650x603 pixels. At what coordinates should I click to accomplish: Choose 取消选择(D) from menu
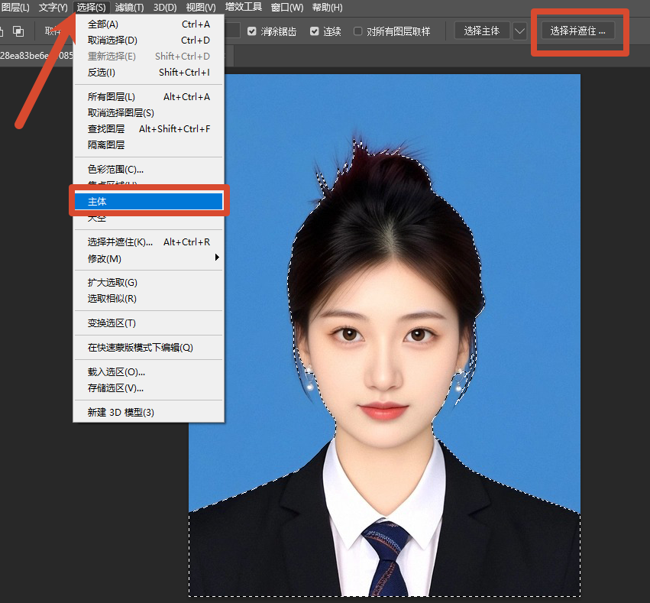click(149, 41)
